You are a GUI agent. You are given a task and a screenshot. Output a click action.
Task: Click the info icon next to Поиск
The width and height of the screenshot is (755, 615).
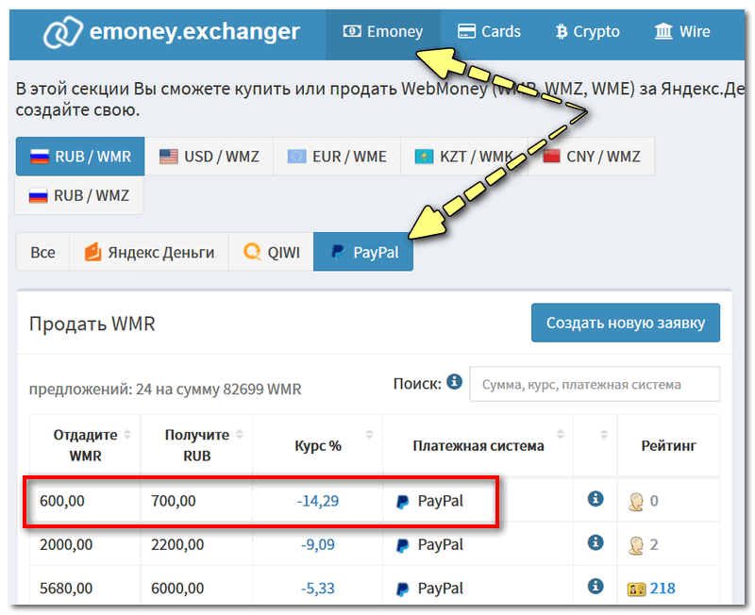(x=454, y=382)
